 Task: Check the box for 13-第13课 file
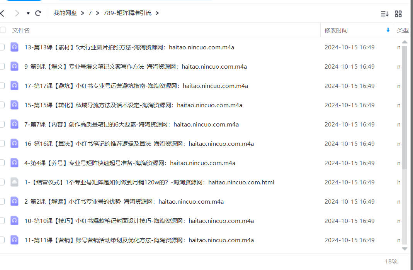(2, 47)
